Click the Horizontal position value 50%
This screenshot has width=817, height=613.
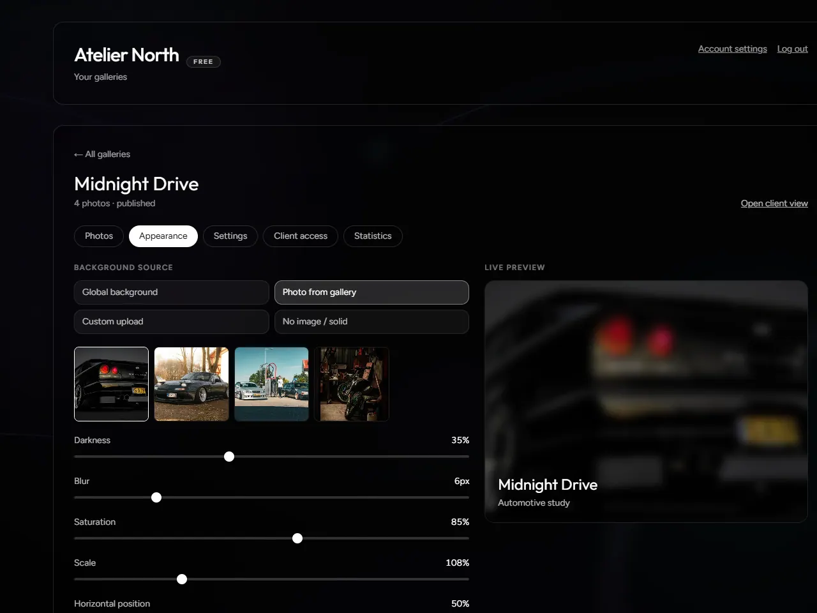tap(460, 603)
